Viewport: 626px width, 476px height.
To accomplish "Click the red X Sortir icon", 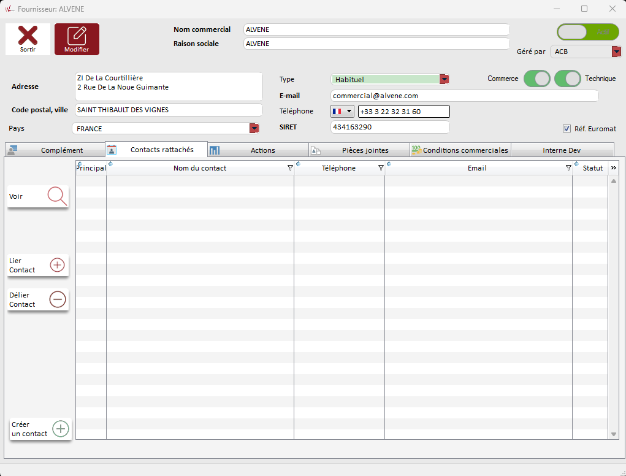I will (28, 36).
